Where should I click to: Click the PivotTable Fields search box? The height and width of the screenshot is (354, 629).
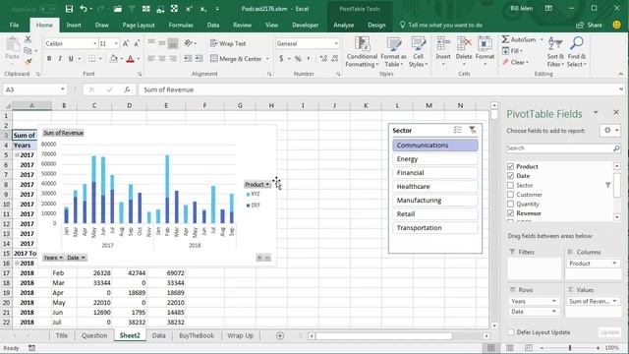tap(563, 148)
